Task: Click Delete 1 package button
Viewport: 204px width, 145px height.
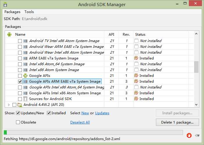Action: pos(177,122)
